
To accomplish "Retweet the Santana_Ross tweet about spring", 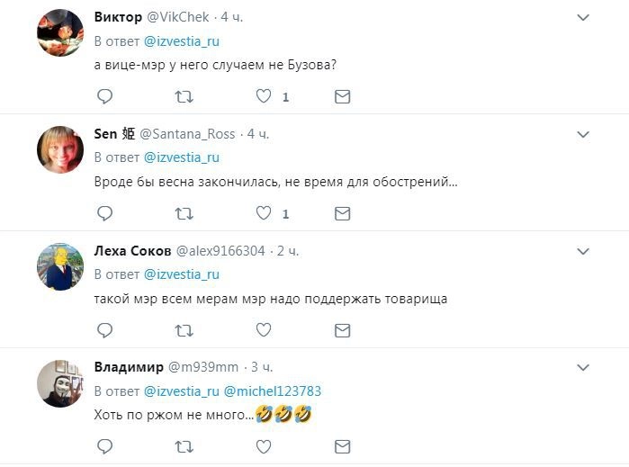I will pos(184,213).
